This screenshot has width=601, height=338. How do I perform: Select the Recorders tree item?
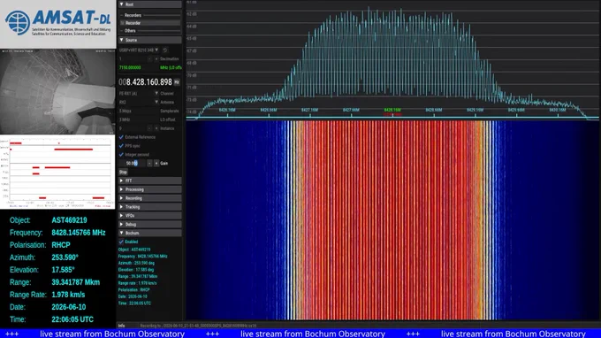[x=133, y=15]
